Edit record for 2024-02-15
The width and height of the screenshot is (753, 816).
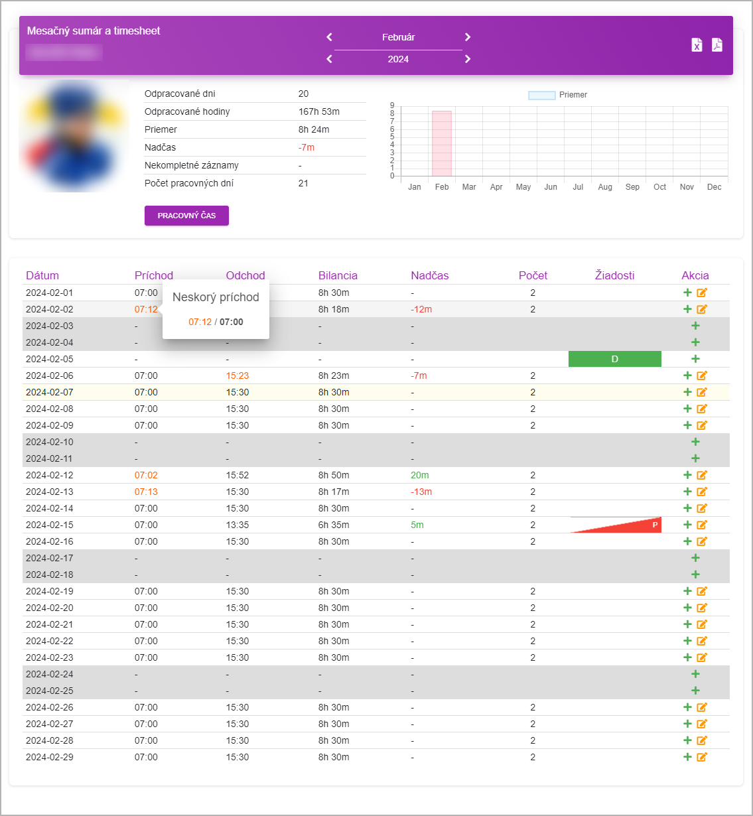click(x=702, y=525)
